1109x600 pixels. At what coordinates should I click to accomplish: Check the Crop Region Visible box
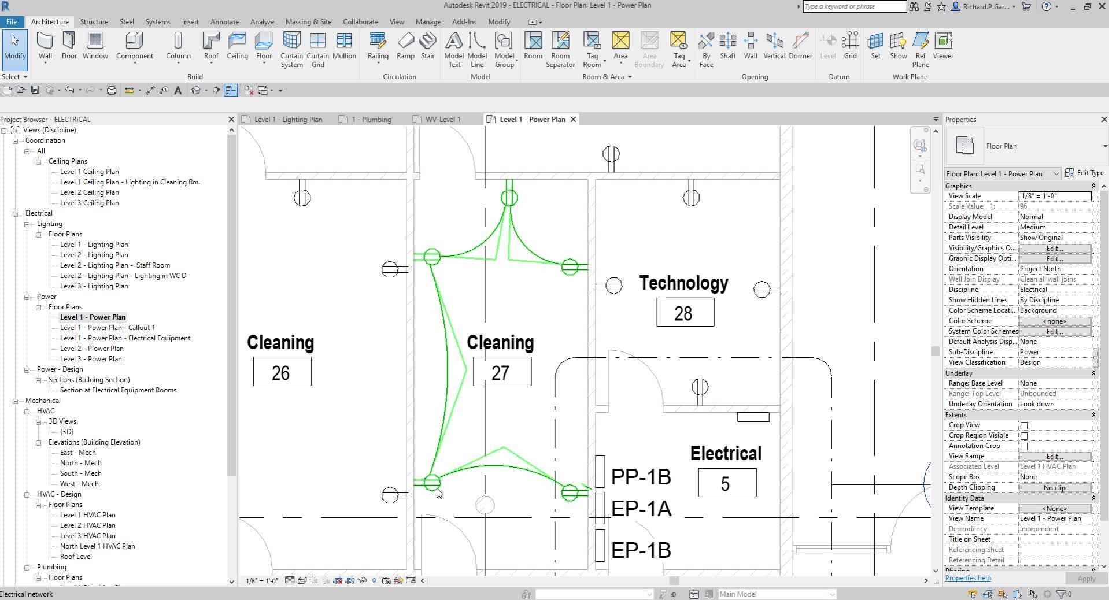tap(1024, 435)
